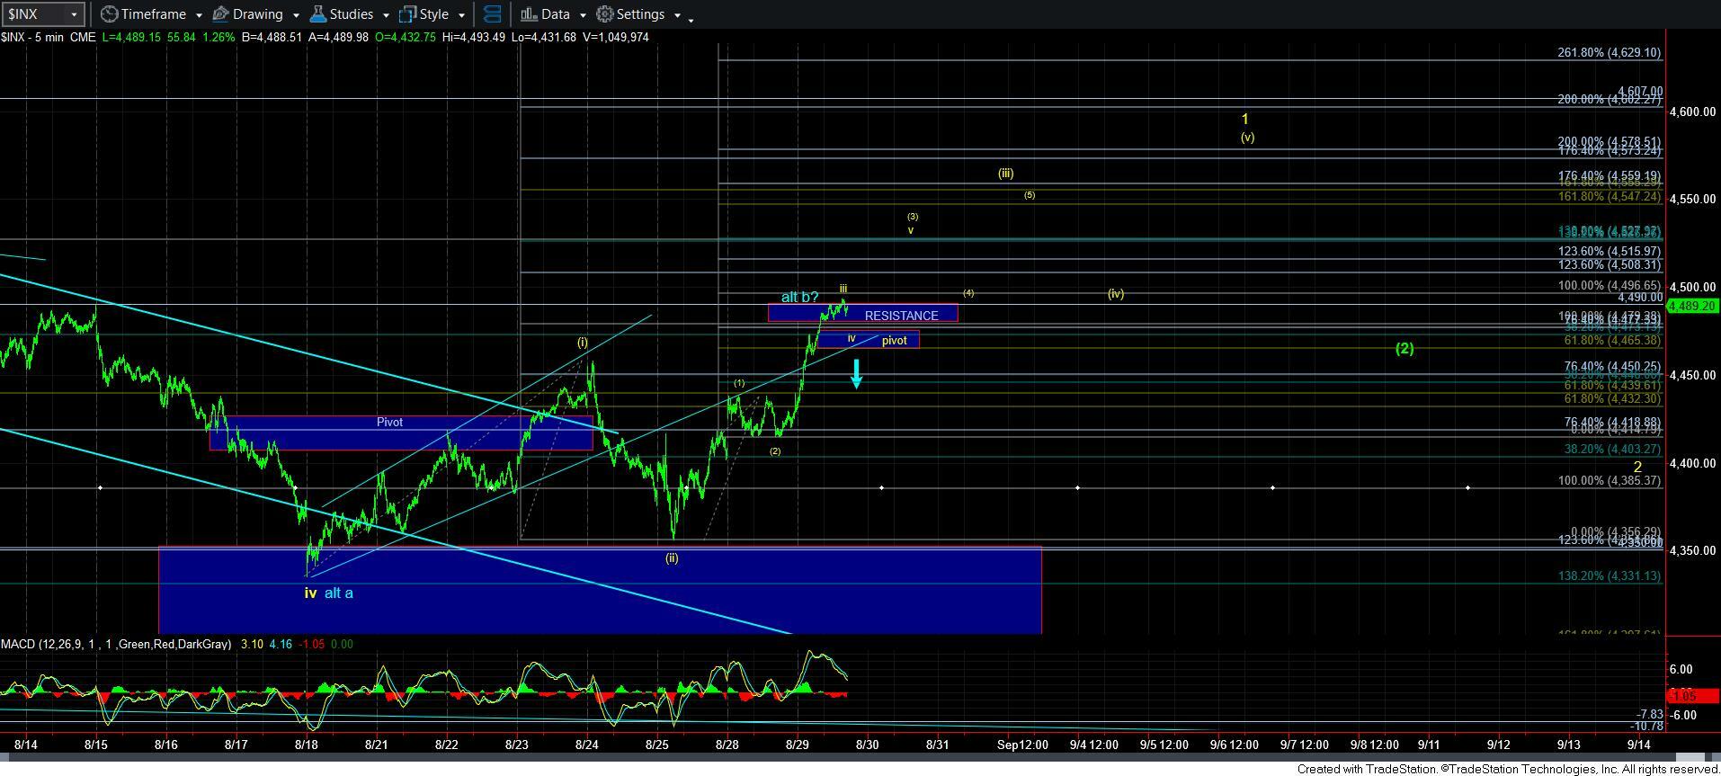1721x776 pixels.
Task: Expand the toolbar overflow arrow
Action: pyautogui.click(x=691, y=19)
